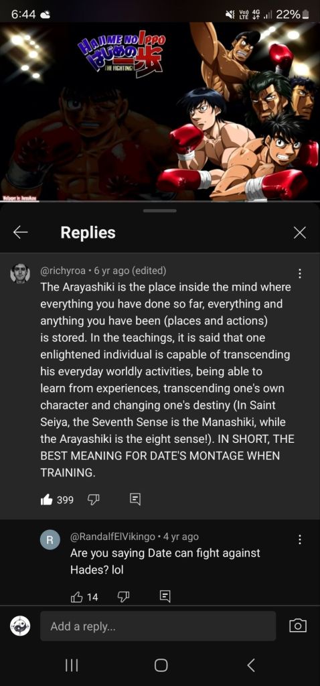Like the 'fight against Hades' reply
The image size is (320, 686).
coord(78,597)
